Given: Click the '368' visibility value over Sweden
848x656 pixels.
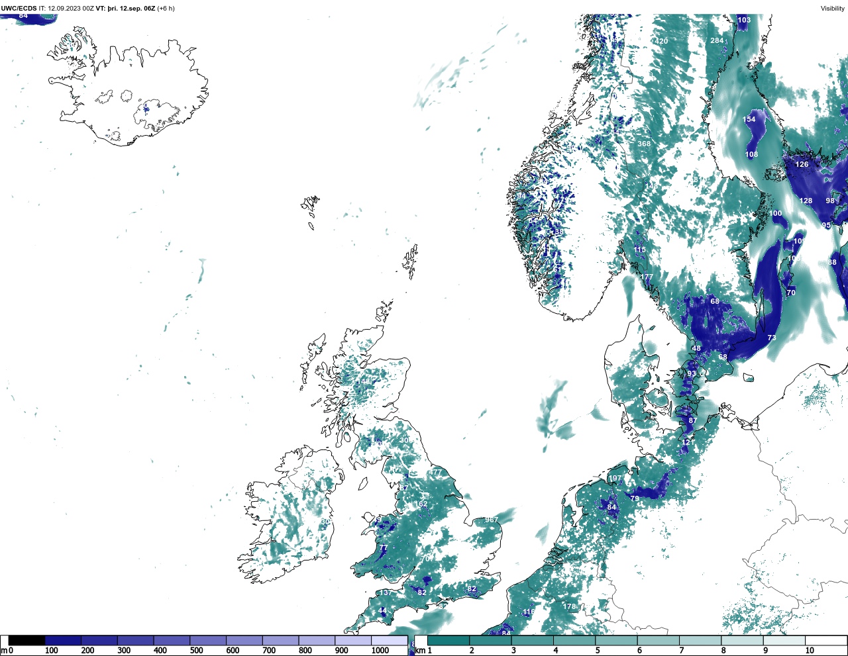Looking at the screenshot, I should pyautogui.click(x=644, y=144).
